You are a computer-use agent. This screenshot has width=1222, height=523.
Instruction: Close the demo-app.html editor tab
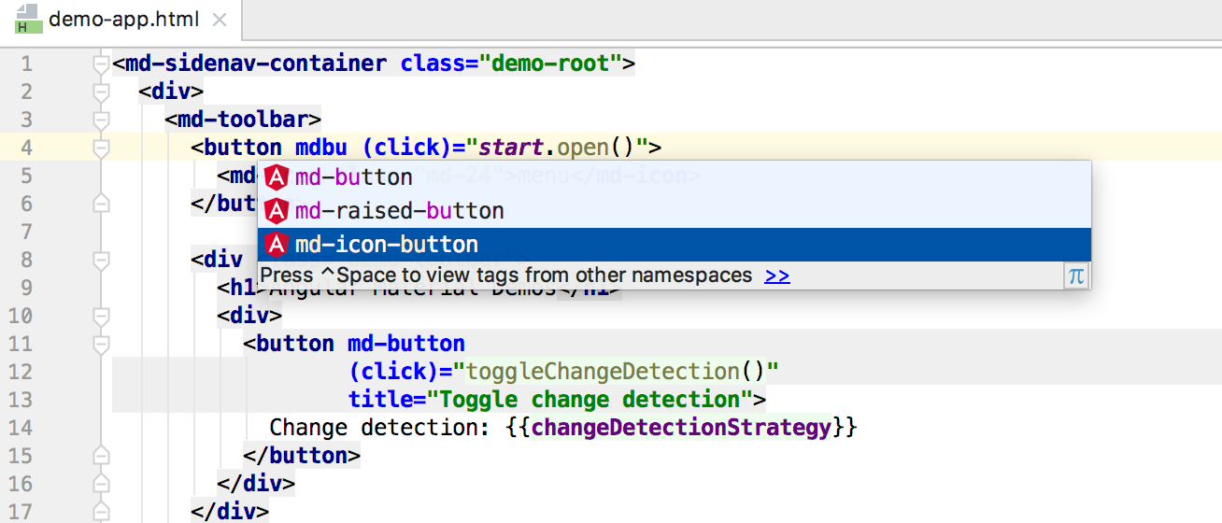coord(220,20)
